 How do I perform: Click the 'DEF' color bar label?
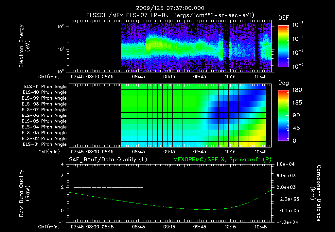283,18
